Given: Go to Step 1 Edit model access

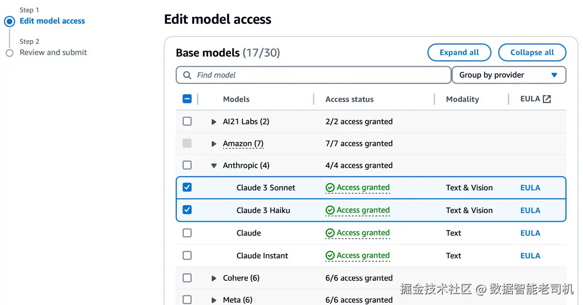Looking at the screenshot, I should pyautogui.click(x=52, y=21).
